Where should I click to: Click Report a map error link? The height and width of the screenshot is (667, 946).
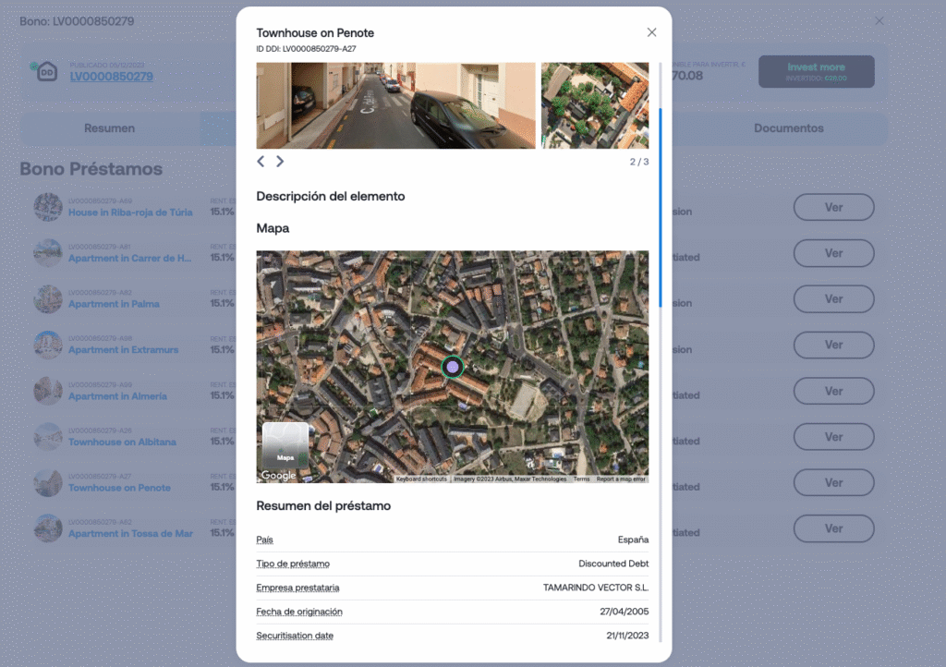(621, 479)
